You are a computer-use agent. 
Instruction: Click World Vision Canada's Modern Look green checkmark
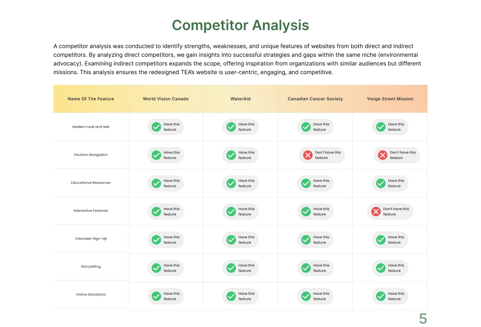click(156, 127)
